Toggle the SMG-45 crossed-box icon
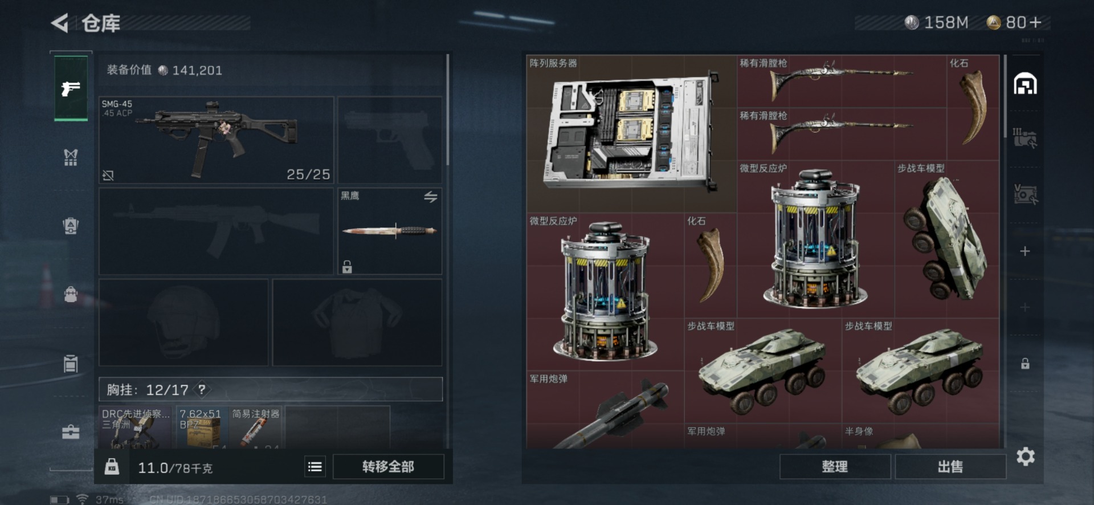The image size is (1094, 505). point(108,175)
